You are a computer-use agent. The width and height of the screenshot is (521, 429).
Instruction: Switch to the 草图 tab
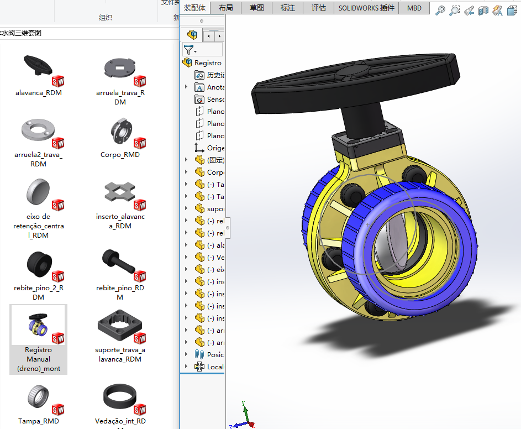[x=256, y=8]
